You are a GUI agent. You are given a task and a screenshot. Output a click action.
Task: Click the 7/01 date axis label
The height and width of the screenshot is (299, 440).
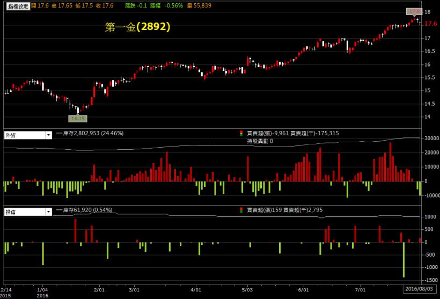coord(360,289)
